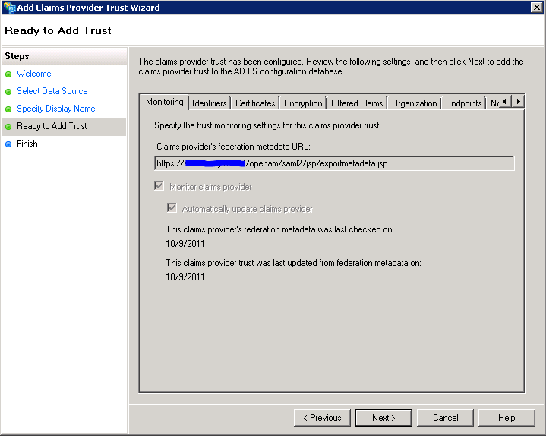Click green bullet beside Specify Display Name

pyautogui.click(x=8, y=109)
